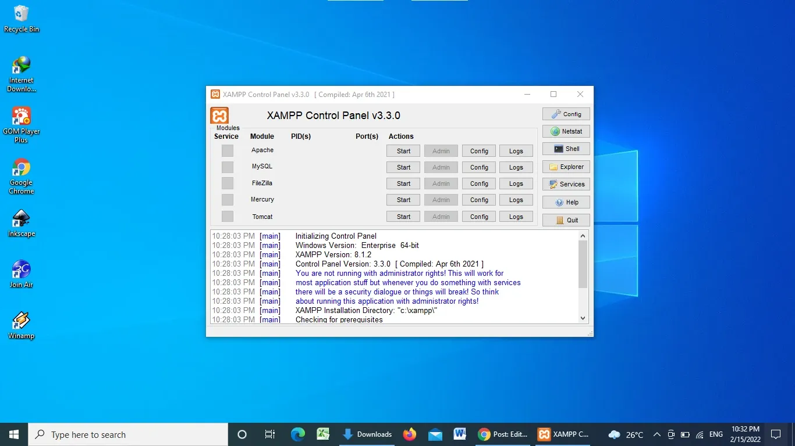Image resolution: width=795 pixels, height=446 pixels.
Task: Click the taskbar clock showing 10:32 PM
Action: 746,434
